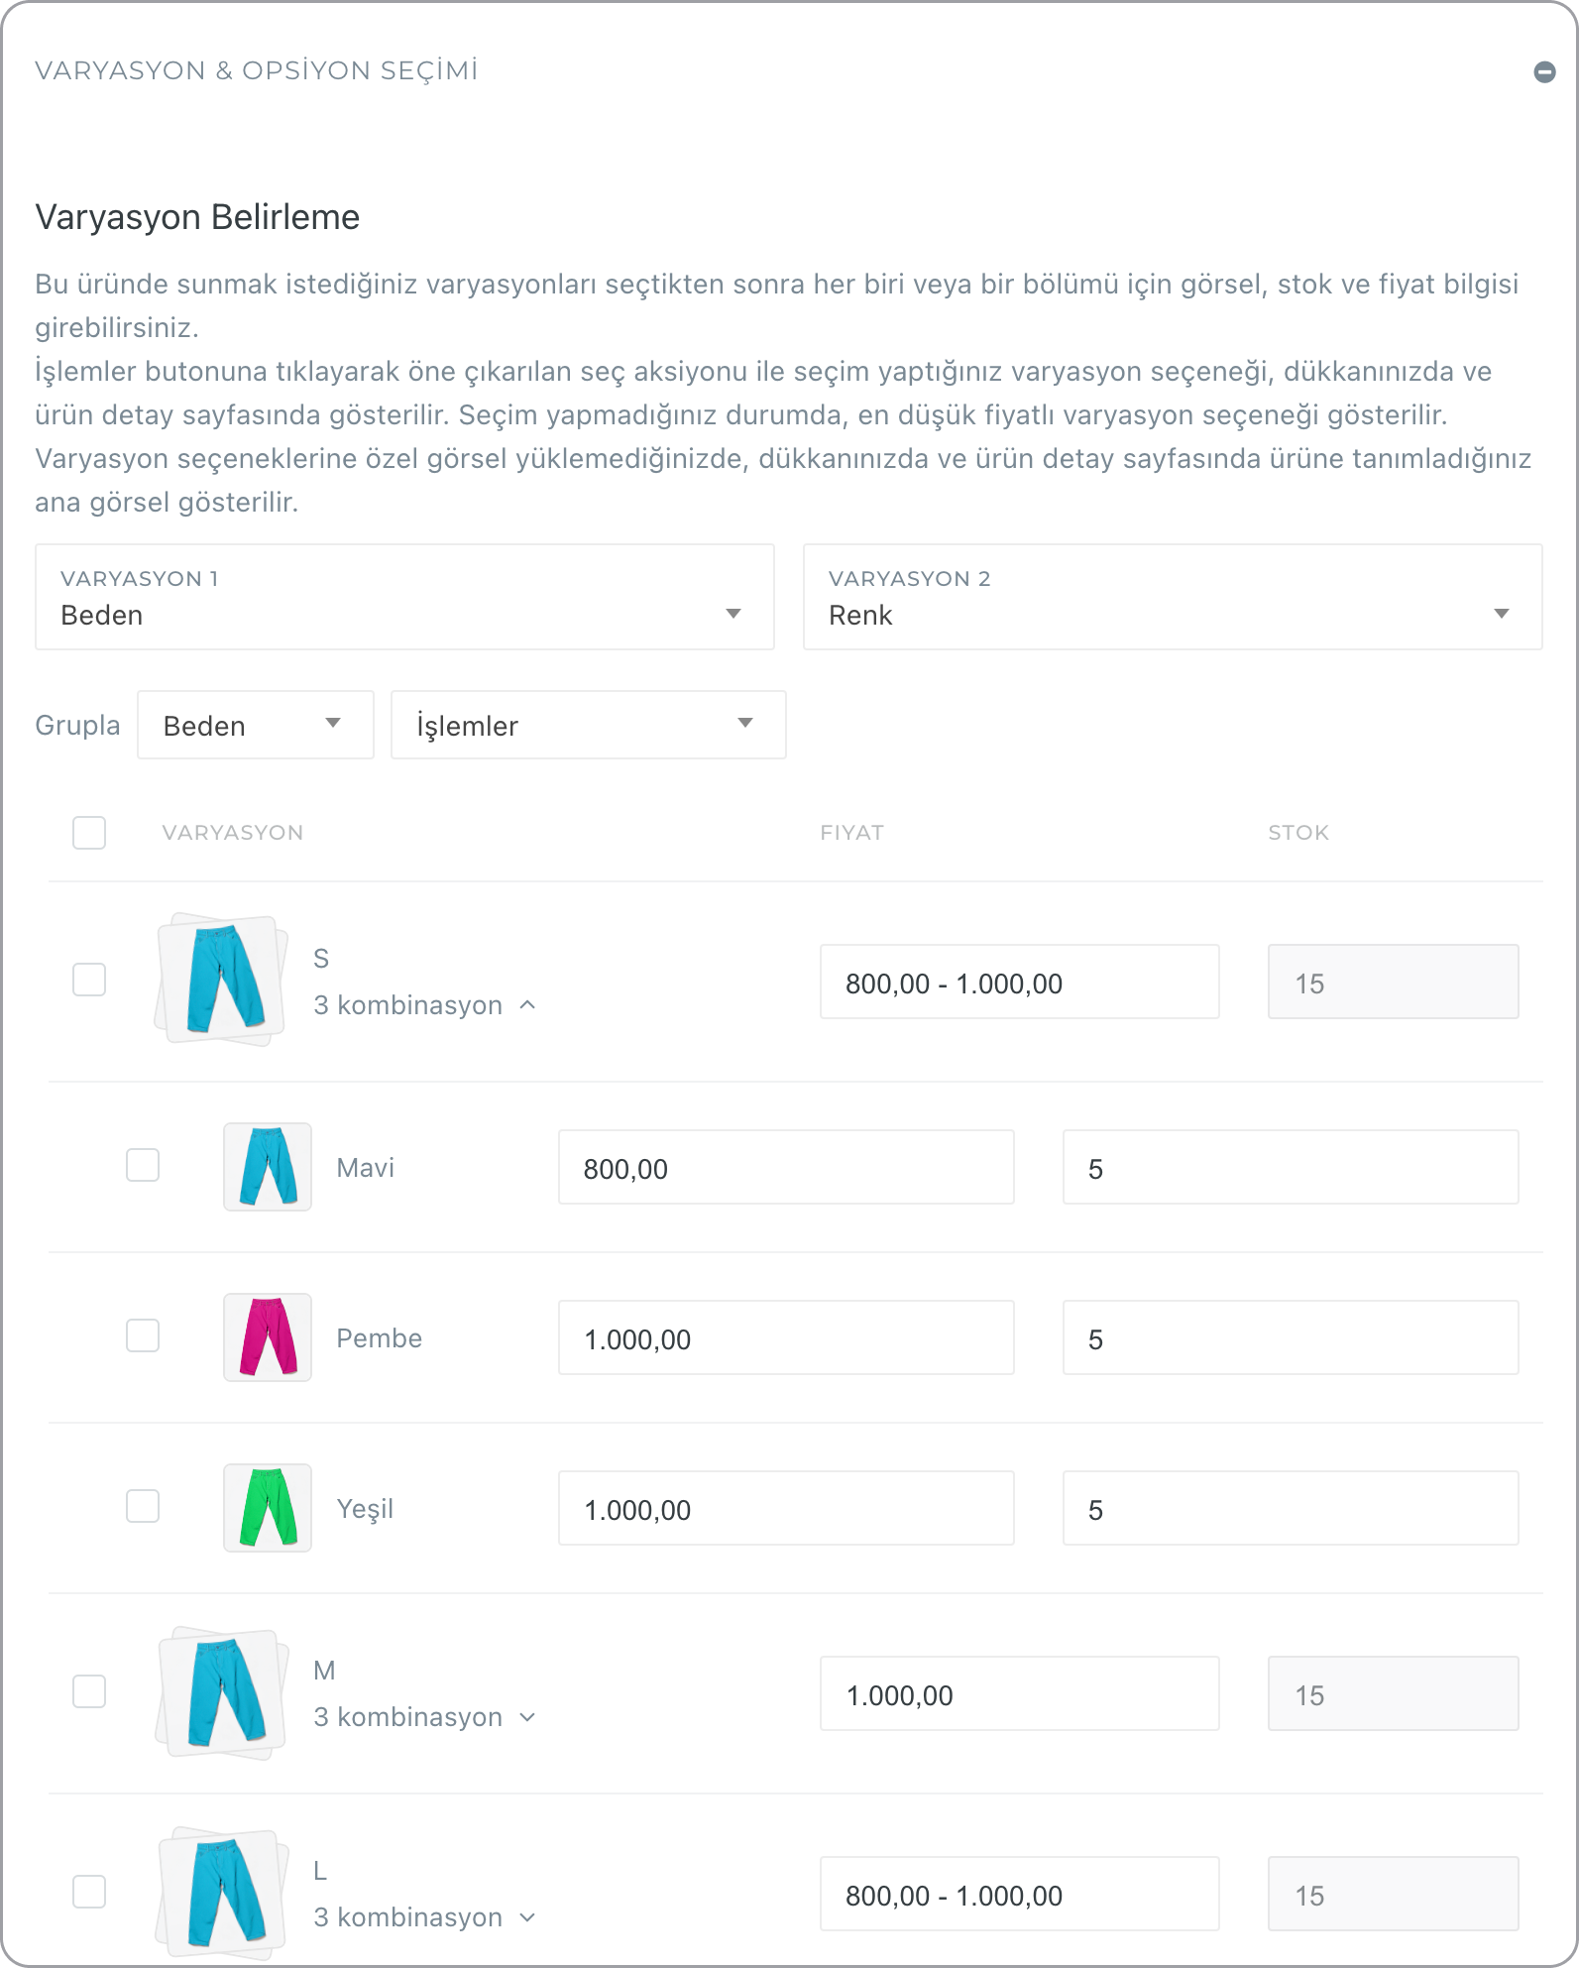Click the Yeşil stock quantity field
This screenshot has width=1579, height=1968.
tap(1290, 1509)
